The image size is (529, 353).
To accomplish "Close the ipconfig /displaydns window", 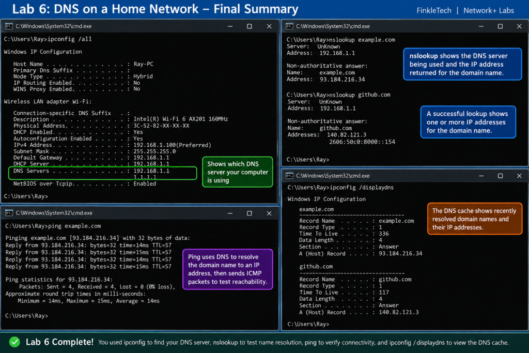I will coord(519,176).
